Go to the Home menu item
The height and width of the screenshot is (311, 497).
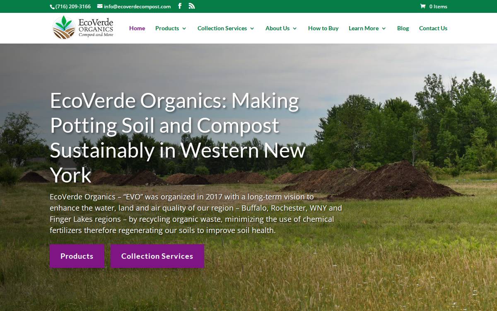137,28
